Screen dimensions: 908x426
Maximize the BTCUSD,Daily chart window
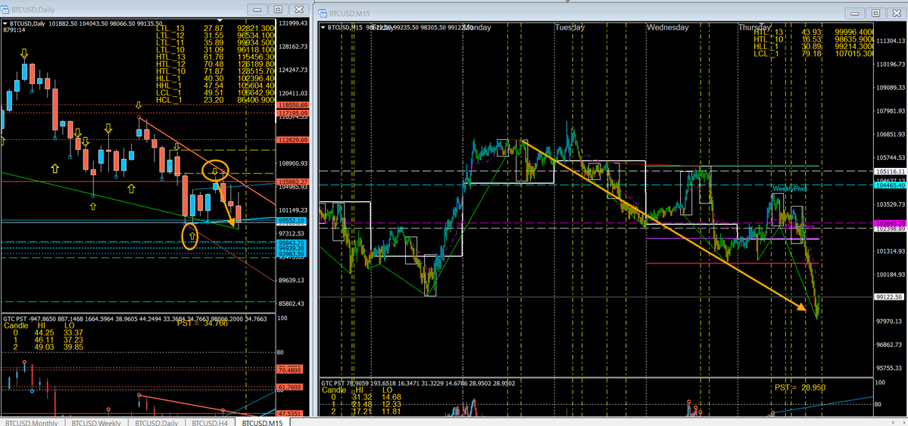tap(279, 8)
